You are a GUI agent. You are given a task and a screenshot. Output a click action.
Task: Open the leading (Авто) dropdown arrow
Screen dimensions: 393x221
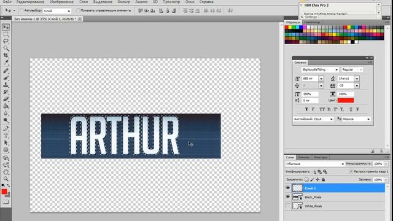tap(357, 79)
